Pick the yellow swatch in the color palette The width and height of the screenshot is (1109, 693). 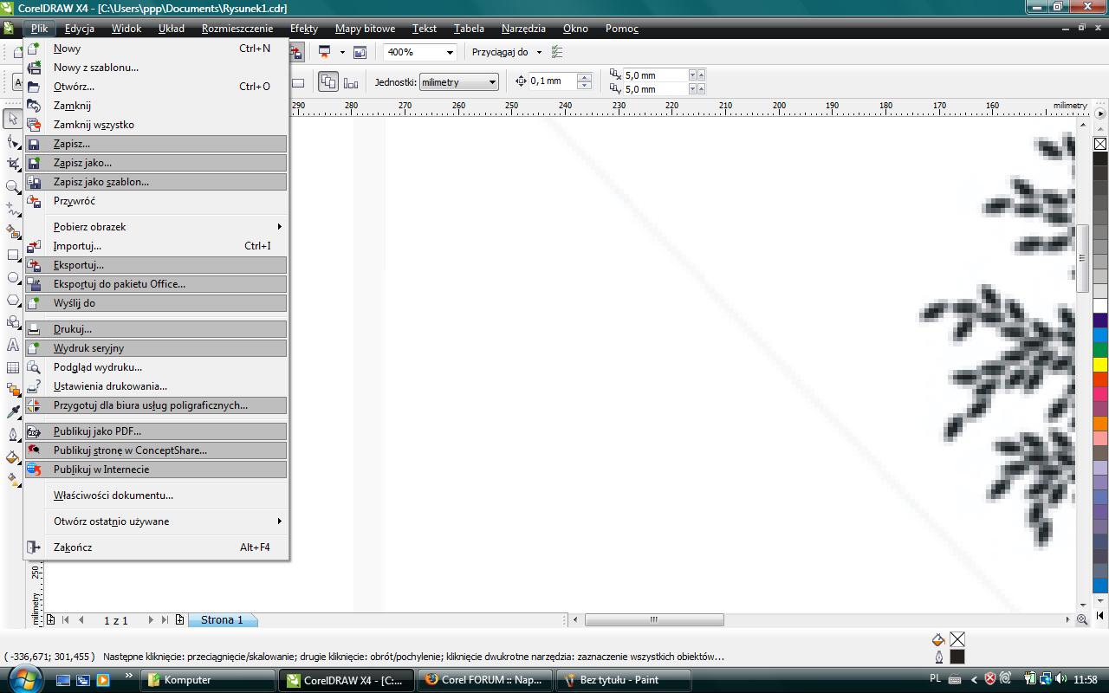1099,365
